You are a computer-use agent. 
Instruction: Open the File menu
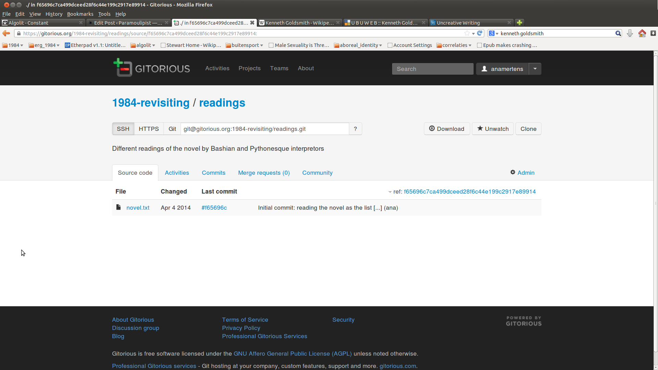pyautogui.click(x=7, y=14)
